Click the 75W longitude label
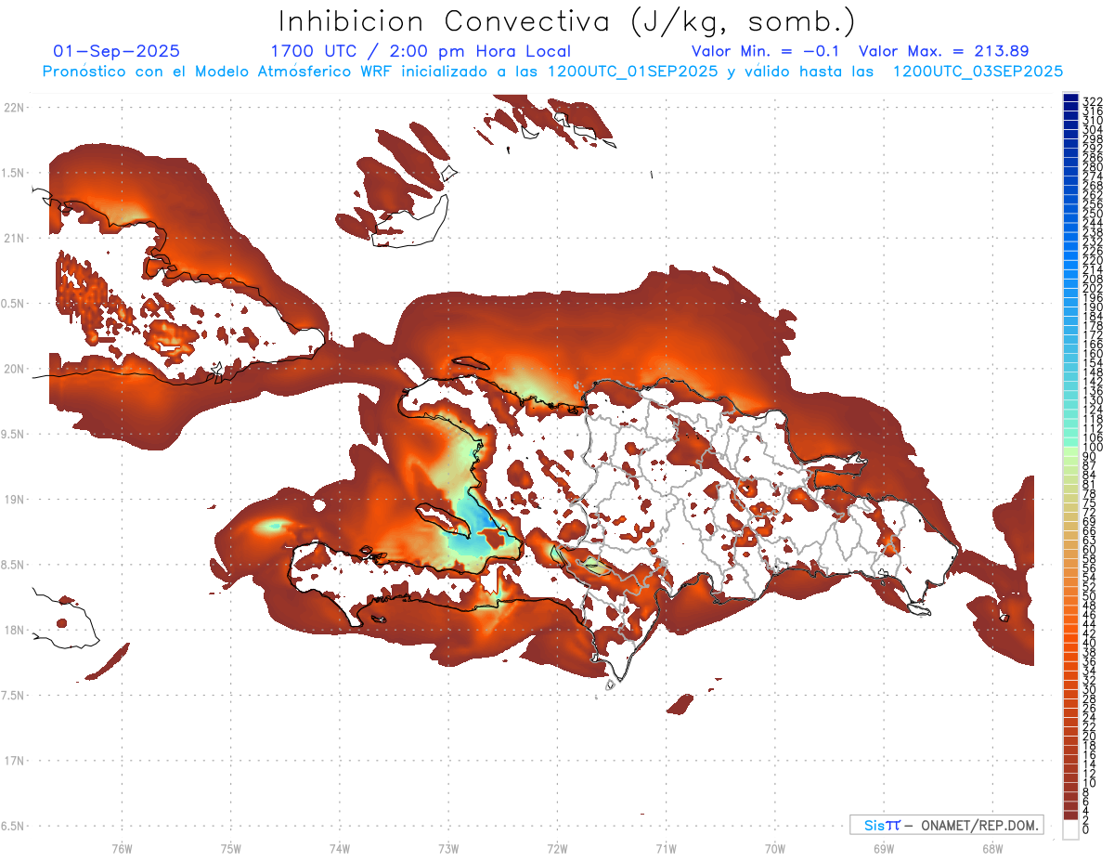Screen dimensions: 1114x861 (x=231, y=848)
